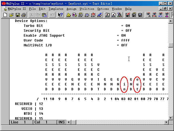Click the Options menu item
Viewport: 174px width, 131px height.
click(x=103, y=9)
